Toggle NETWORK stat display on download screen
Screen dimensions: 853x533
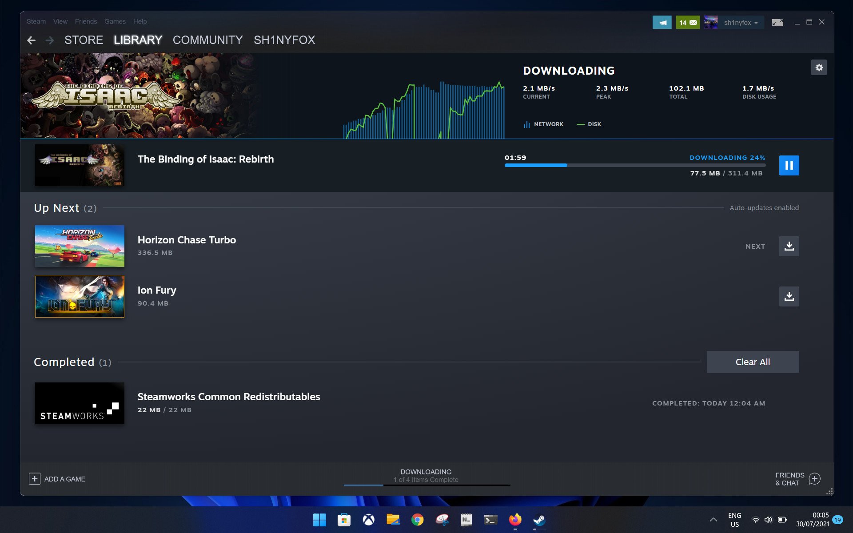[x=542, y=124]
